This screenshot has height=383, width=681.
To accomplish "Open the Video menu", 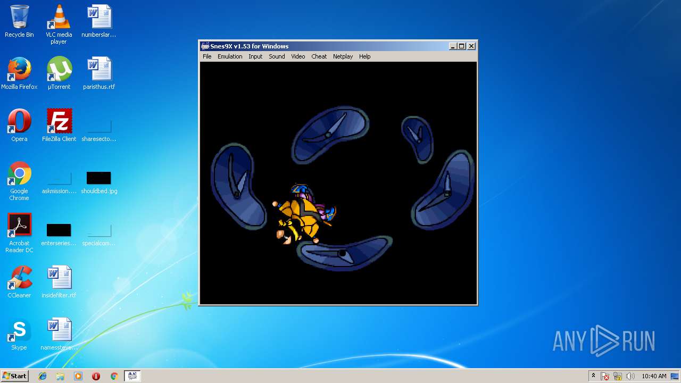I will [298, 56].
